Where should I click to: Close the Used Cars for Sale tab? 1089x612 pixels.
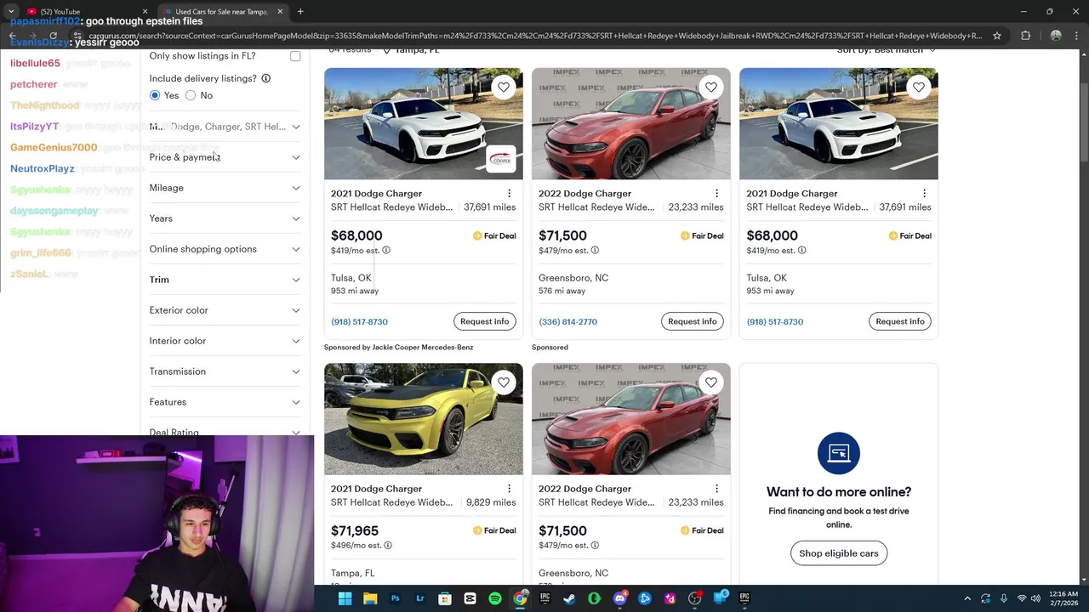point(280,11)
